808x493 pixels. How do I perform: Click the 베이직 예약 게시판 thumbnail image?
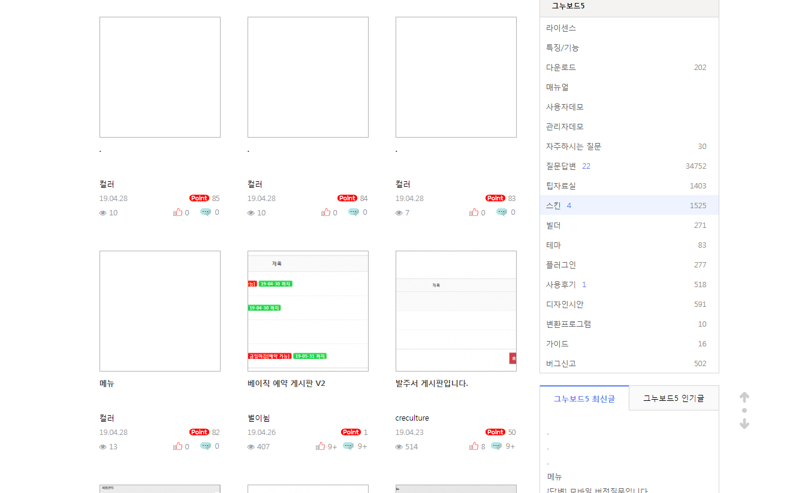pos(308,311)
